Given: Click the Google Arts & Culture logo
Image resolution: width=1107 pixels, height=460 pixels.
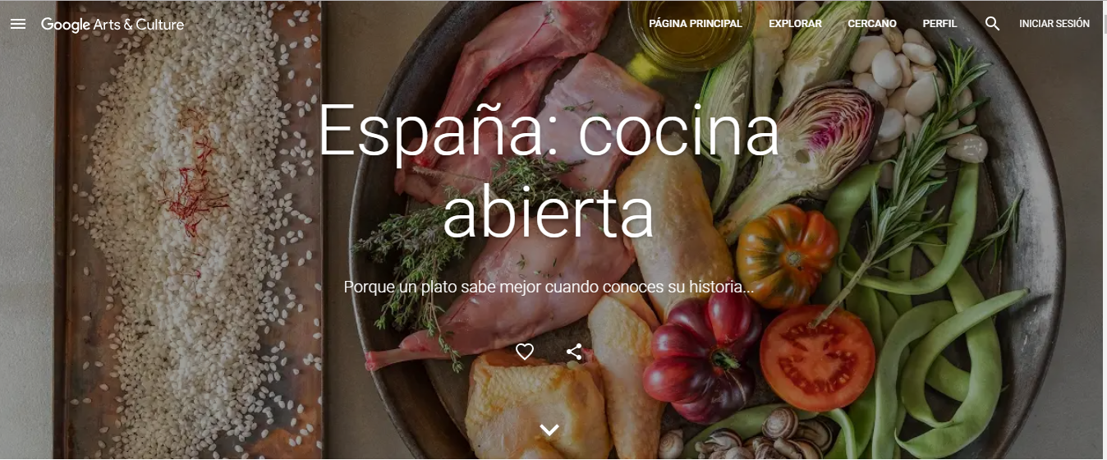Looking at the screenshot, I should (113, 25).
